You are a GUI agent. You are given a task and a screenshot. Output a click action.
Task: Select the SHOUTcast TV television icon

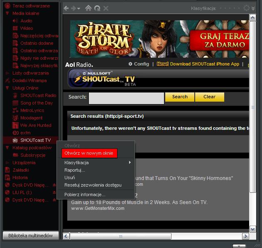[15, 140]
